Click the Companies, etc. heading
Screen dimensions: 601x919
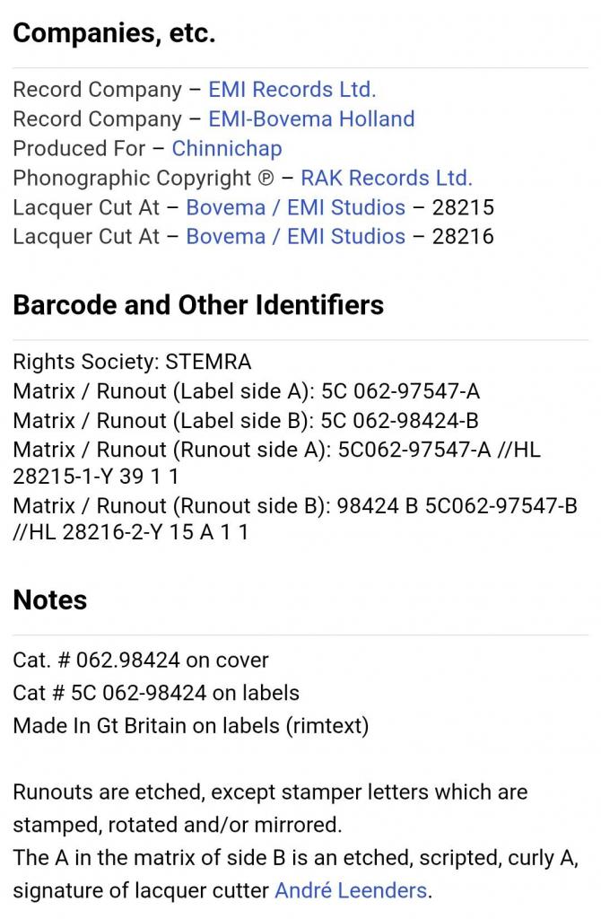[x=114, y=33]
